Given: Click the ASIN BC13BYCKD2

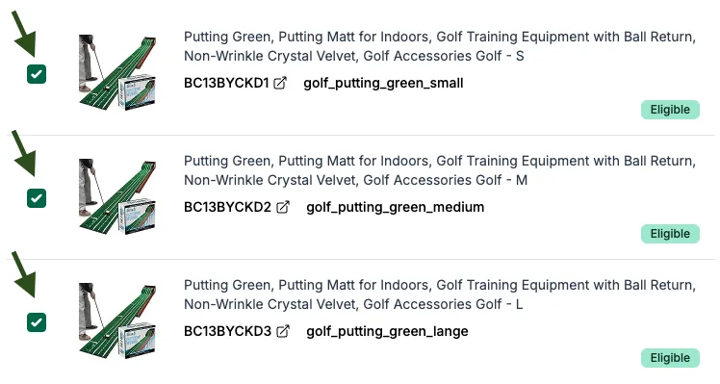Looking at the screenshot, I should pyautogui.click(x=228, y=207).
